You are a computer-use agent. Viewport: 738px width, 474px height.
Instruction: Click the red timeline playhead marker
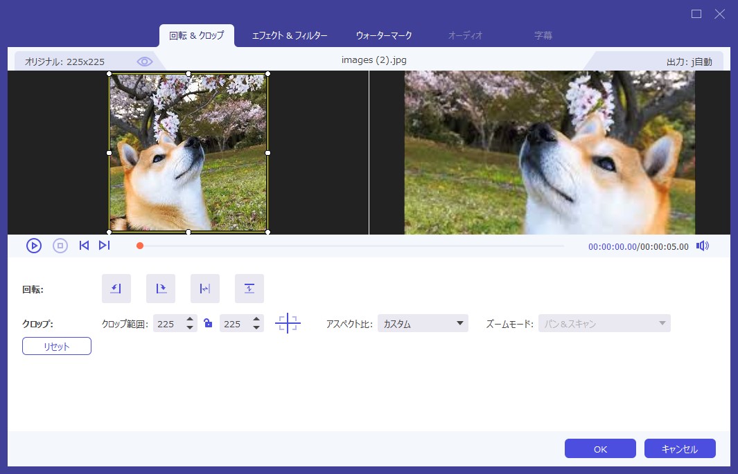(139, 245)
